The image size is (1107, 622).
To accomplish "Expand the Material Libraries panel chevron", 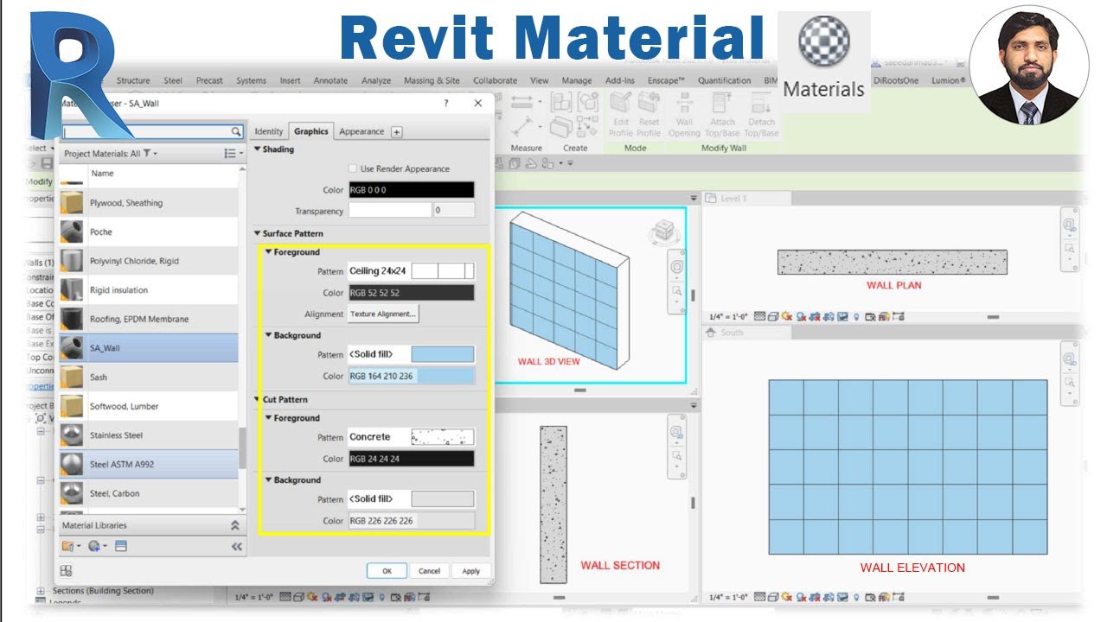I will pos(235,525).
